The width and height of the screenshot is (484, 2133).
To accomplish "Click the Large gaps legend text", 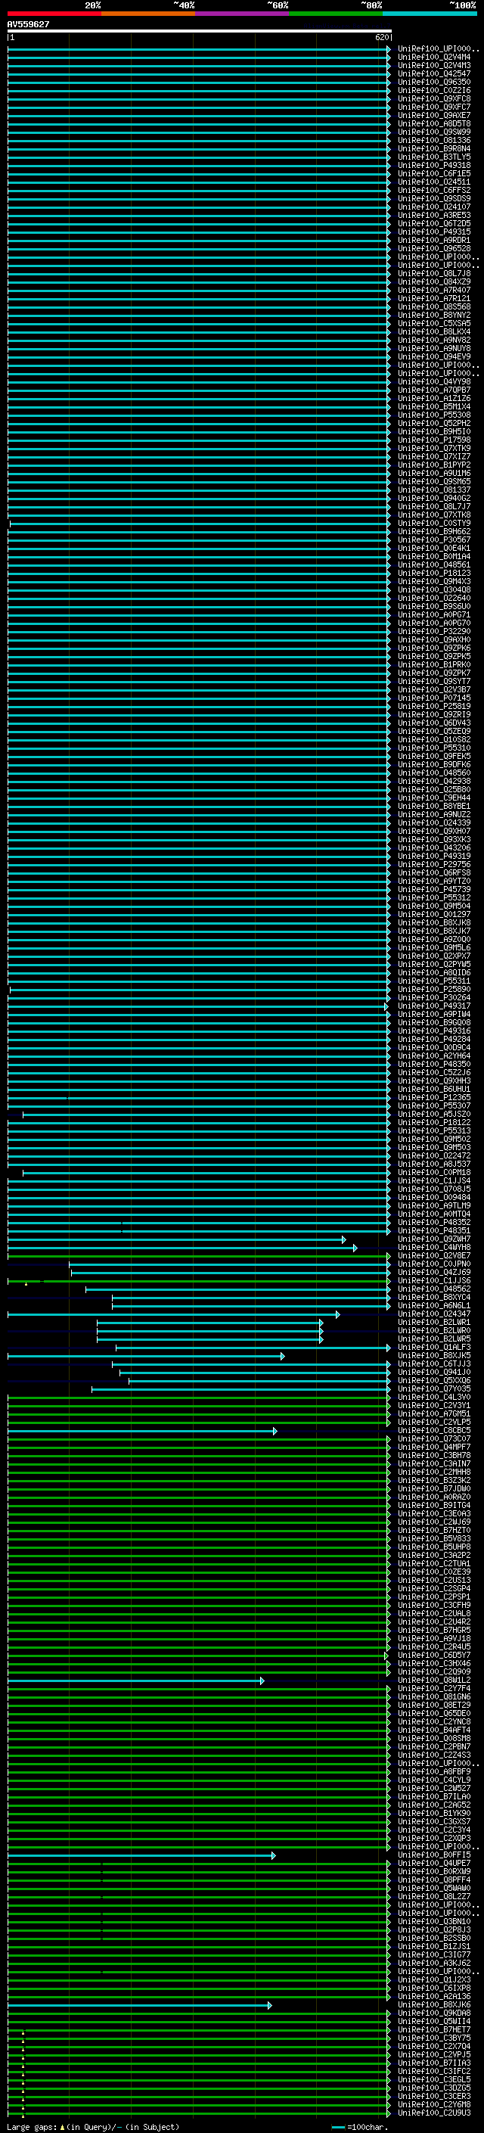I will [32, 2127].
